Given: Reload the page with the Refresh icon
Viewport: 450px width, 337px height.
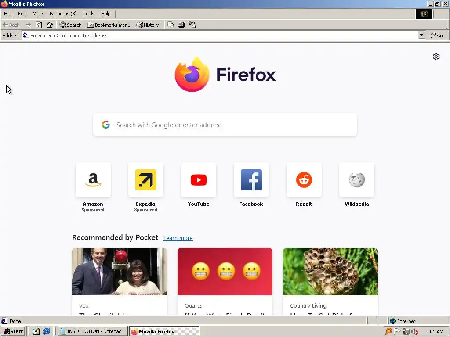Looking at the screenshot, I should point(39,25).
